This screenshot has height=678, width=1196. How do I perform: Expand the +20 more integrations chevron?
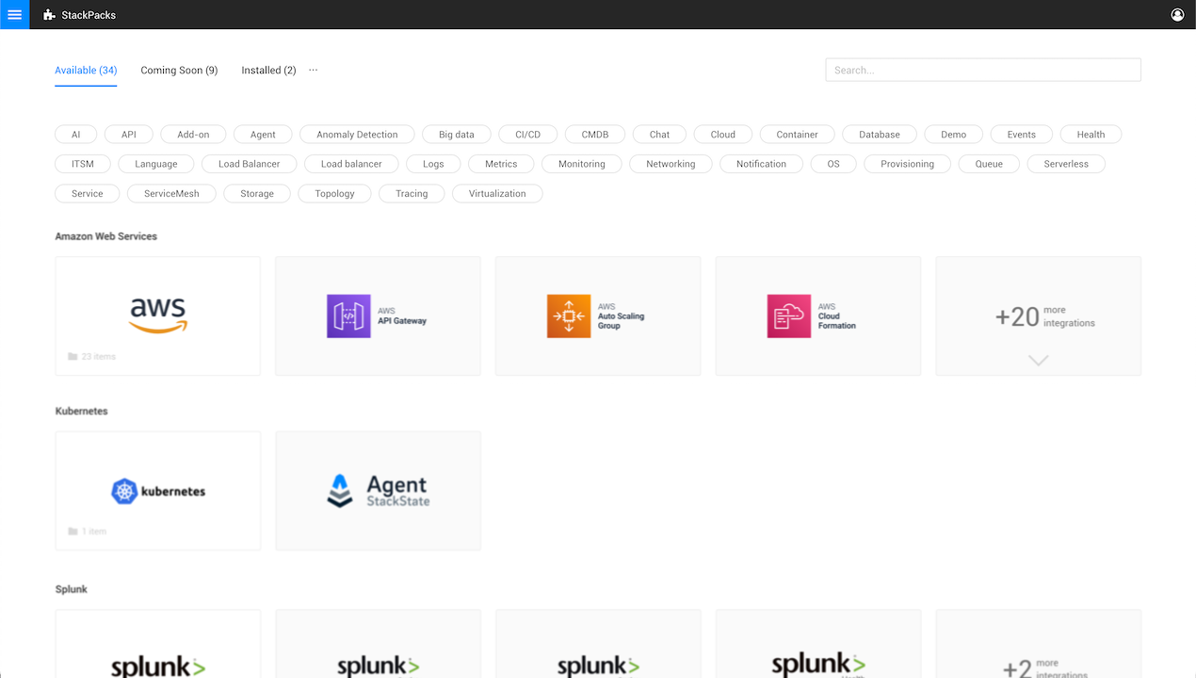1039,360
